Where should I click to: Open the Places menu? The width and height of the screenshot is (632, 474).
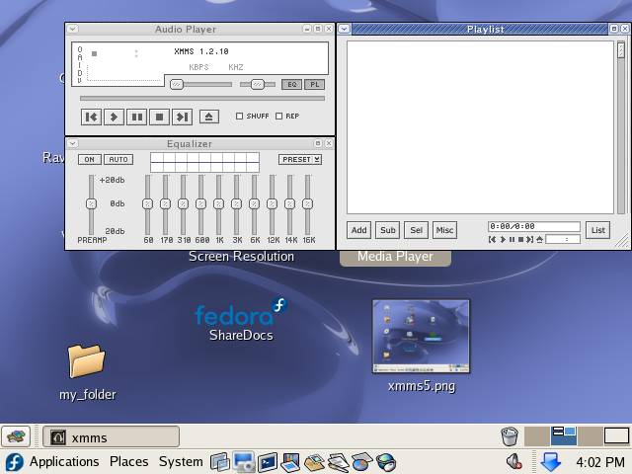(x=128, y=462)
